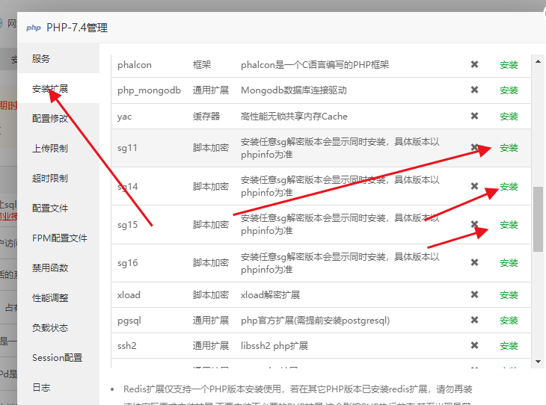Click the extension list vertical scrollbar

tap(538, 219)
